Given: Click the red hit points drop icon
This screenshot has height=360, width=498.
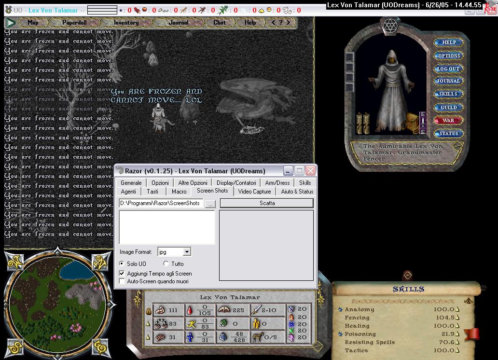Looking at the screenshot, I should (190, 310).
